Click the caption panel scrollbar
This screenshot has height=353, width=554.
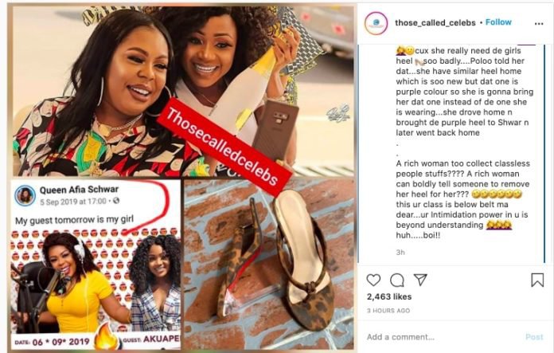[545, 154]
